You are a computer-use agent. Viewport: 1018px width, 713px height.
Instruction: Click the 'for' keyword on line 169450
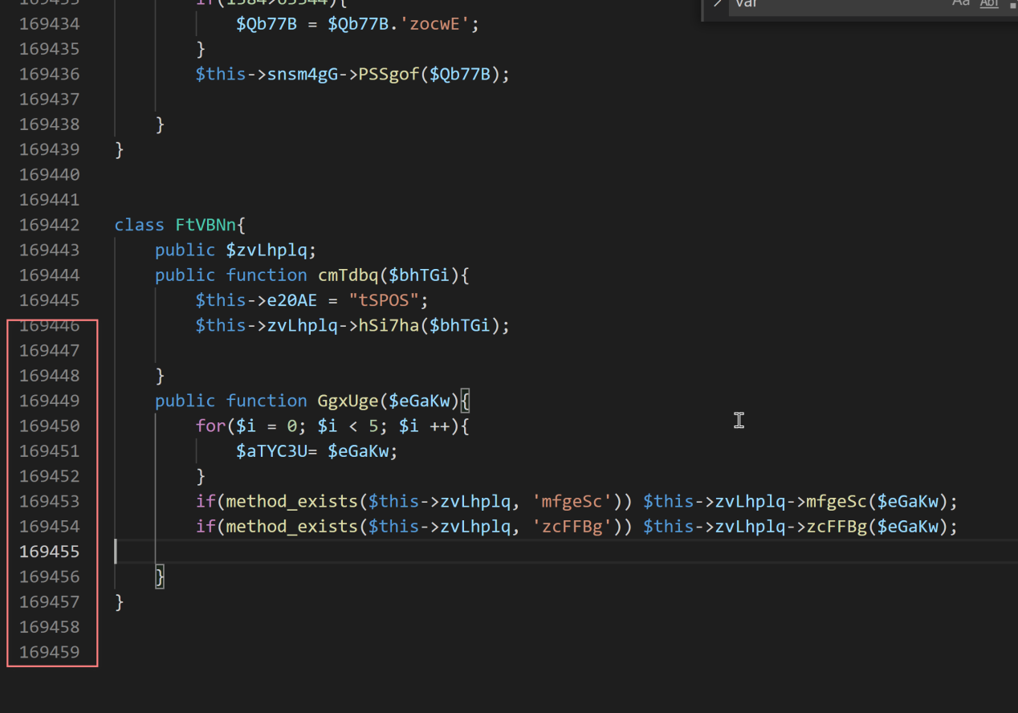[210, 426]
